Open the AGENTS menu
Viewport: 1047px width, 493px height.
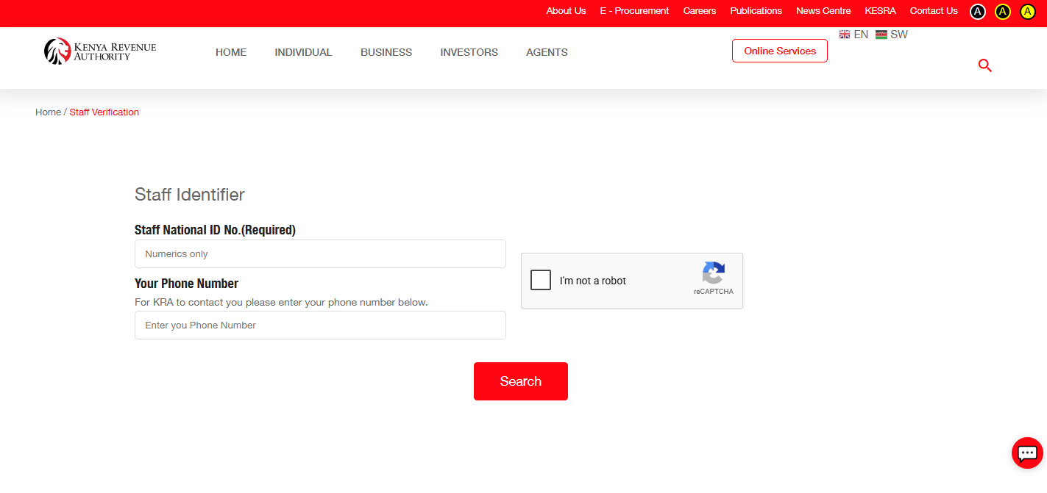point(547,52)
